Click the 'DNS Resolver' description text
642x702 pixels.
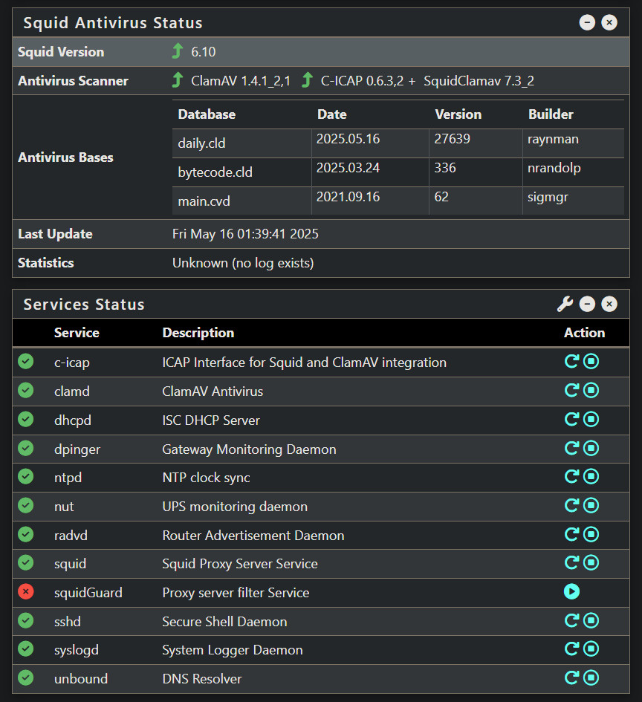pos(201,679)
